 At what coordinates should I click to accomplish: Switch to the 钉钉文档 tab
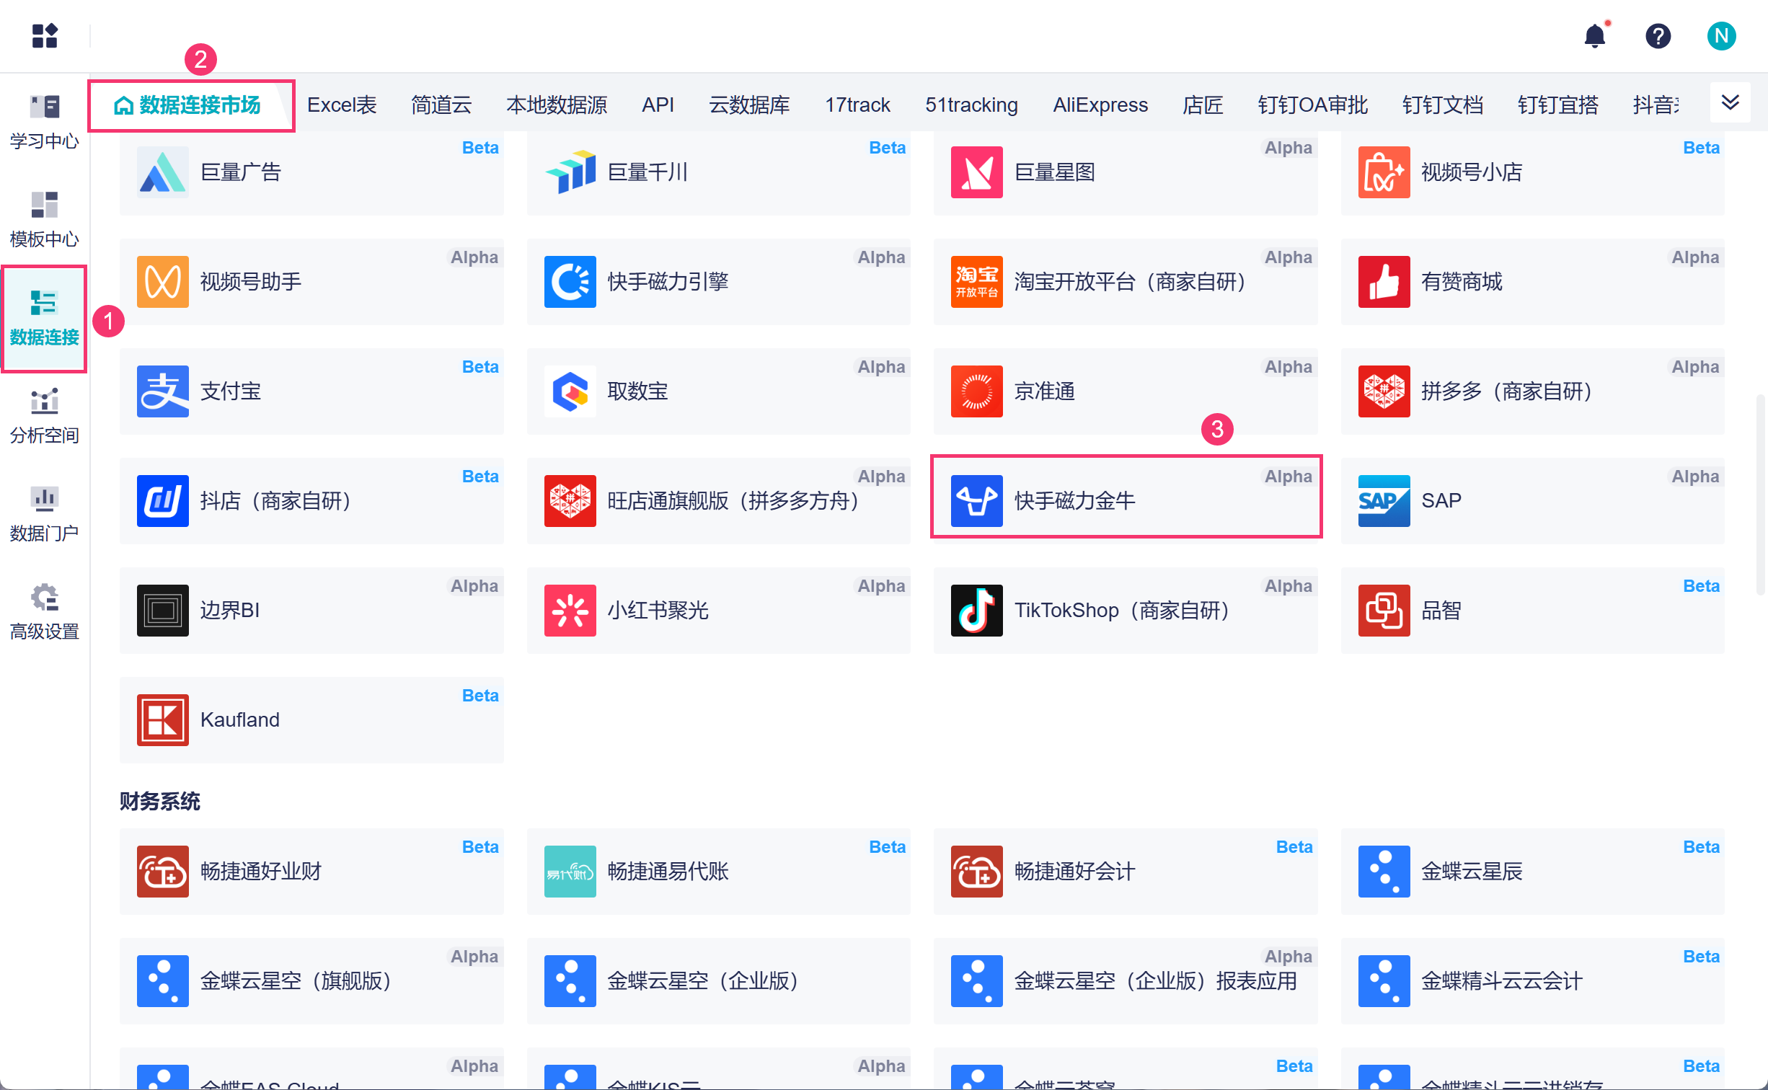[x=1442, y=105]
